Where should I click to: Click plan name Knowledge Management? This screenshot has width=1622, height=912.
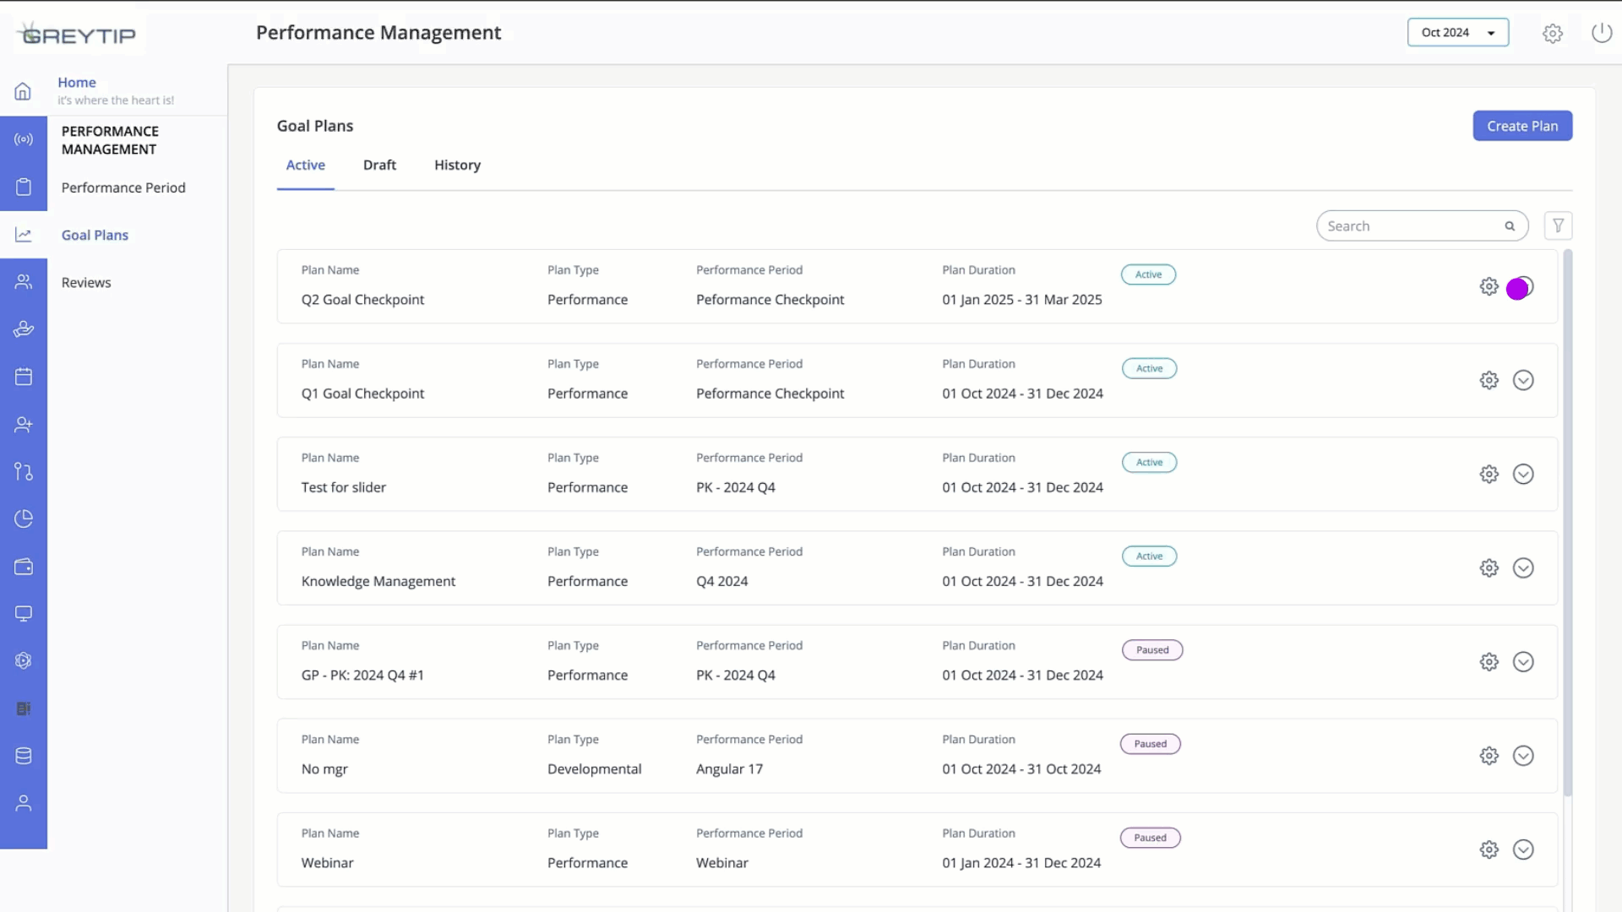378,581
